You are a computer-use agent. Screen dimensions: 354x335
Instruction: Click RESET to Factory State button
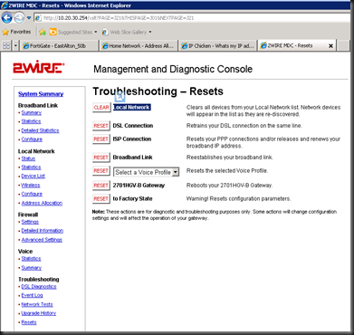tap(101, 198)
